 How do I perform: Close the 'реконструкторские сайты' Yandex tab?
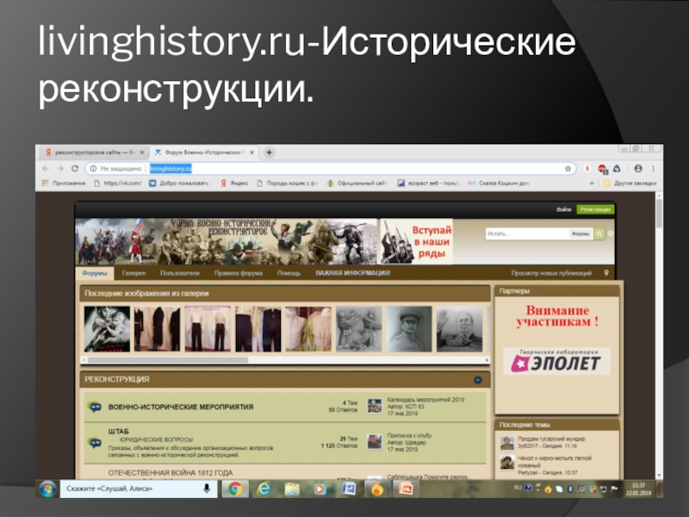[142, 153]
